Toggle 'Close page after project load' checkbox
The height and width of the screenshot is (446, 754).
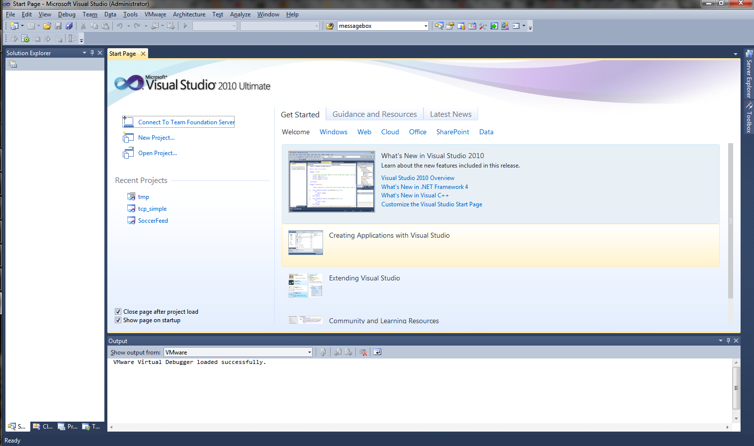click(x=118, y=312)
